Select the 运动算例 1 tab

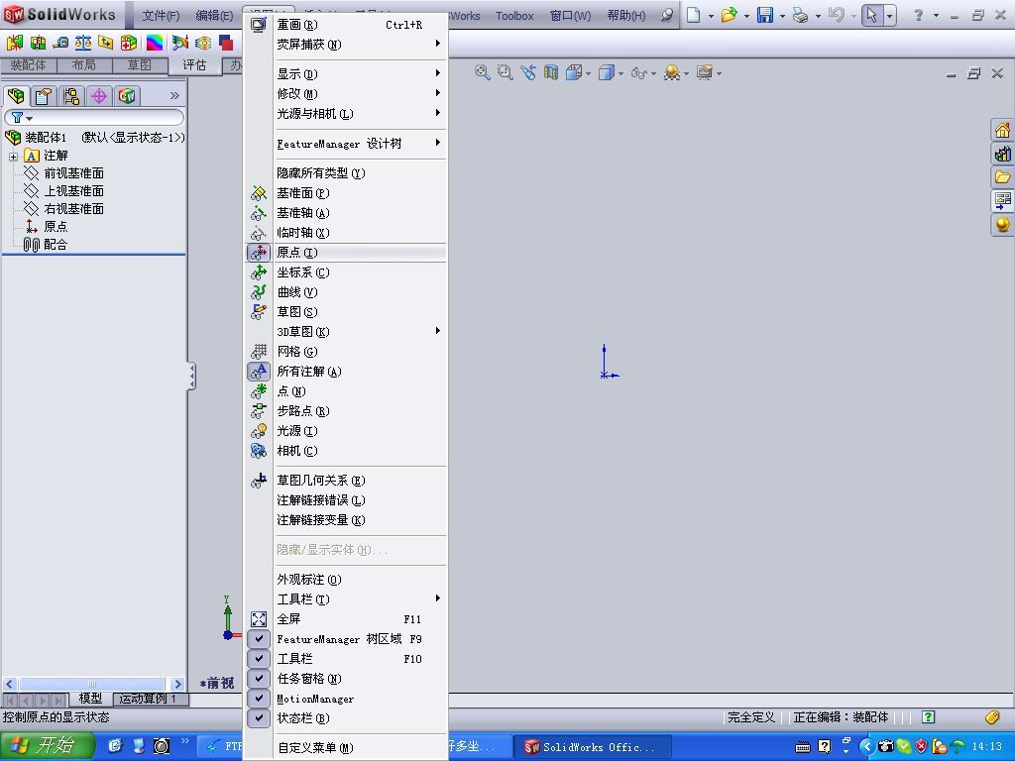click(150, 699)
